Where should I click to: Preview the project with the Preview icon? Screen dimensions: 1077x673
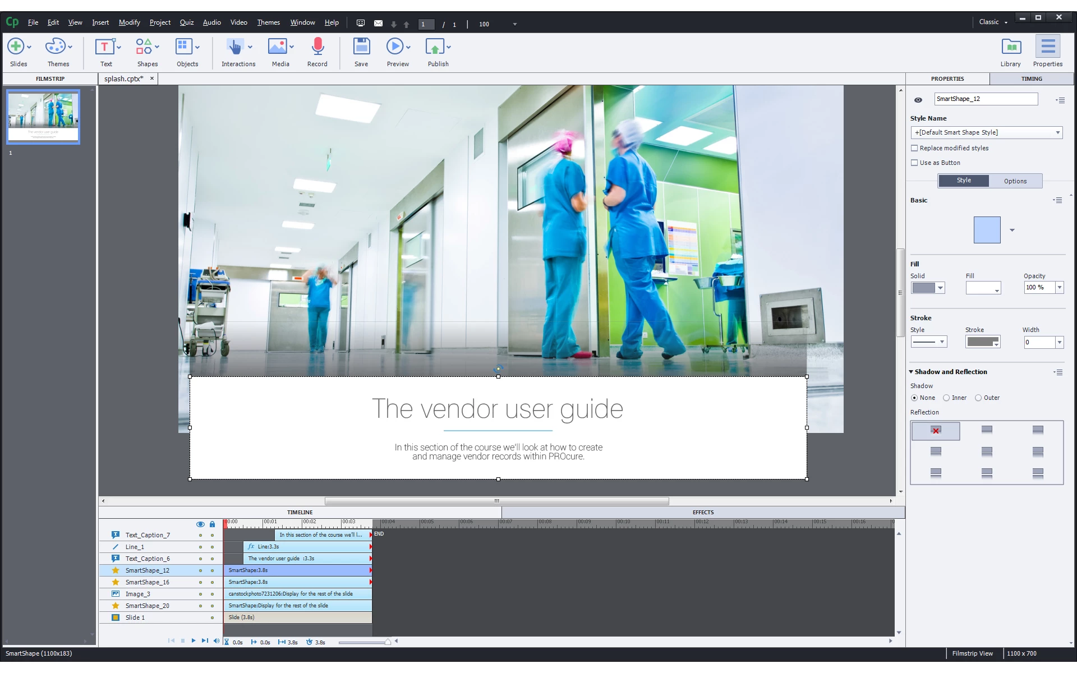coord(395,47)
